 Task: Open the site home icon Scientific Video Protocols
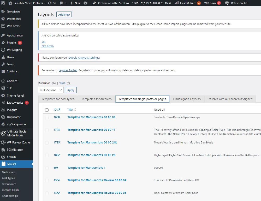(x=10, y=3)
